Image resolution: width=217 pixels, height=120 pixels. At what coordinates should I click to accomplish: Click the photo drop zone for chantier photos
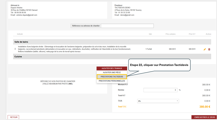point(58,86)
